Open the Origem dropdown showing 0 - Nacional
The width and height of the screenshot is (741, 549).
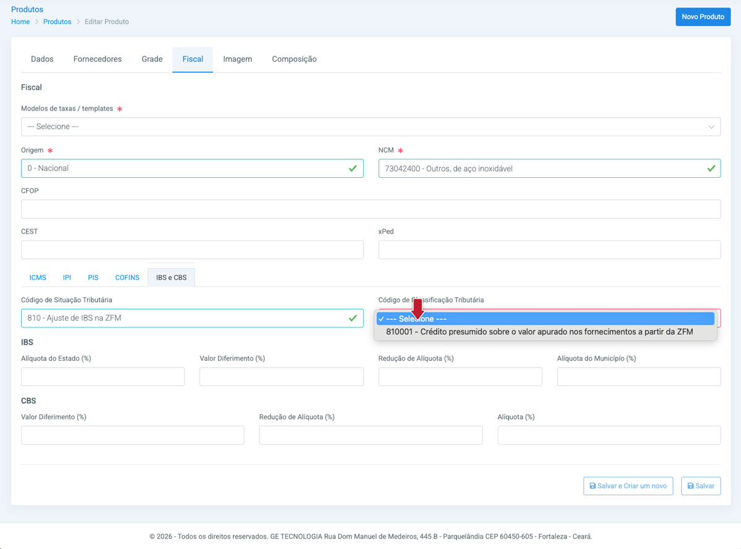[191, 169]
